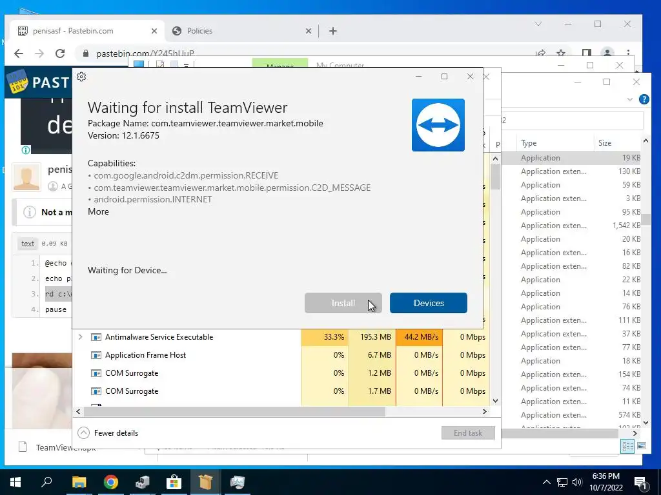661x495 pixels.
Task: Click the pastebin.com address bar
Action: pyautogui.click(x=145, y=53)
